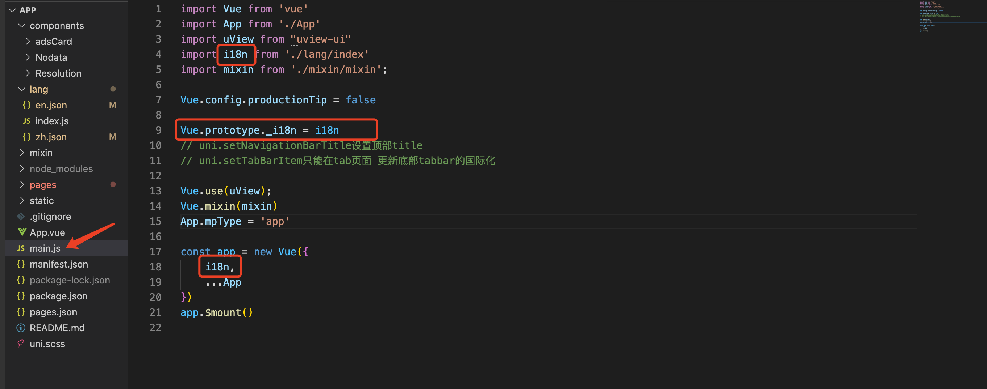Viewport: 987px width, 389px height.
Task: Collapse the lang folder chevron
Action: point(22,89)
